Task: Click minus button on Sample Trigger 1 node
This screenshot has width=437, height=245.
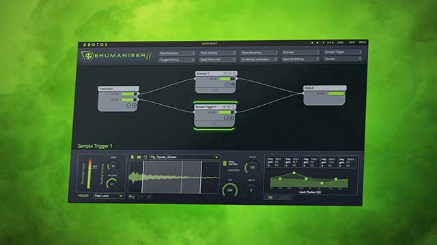Action: (226, 118)
